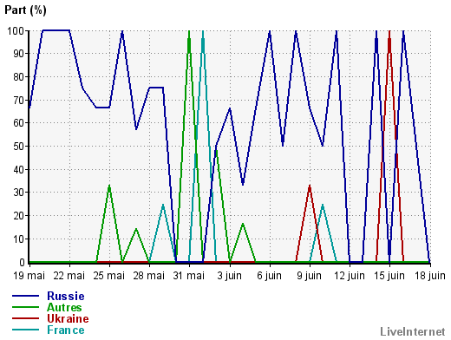The height and width of the screenshot is (340, 451).
Task: Click the 18 juin date label
Action: coord(430,276)
